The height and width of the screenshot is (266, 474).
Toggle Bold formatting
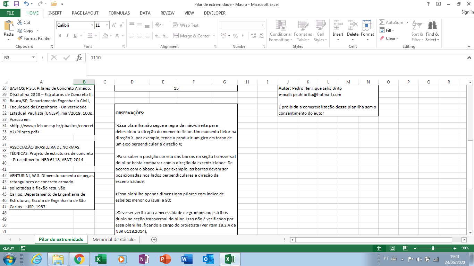(60, 36)
